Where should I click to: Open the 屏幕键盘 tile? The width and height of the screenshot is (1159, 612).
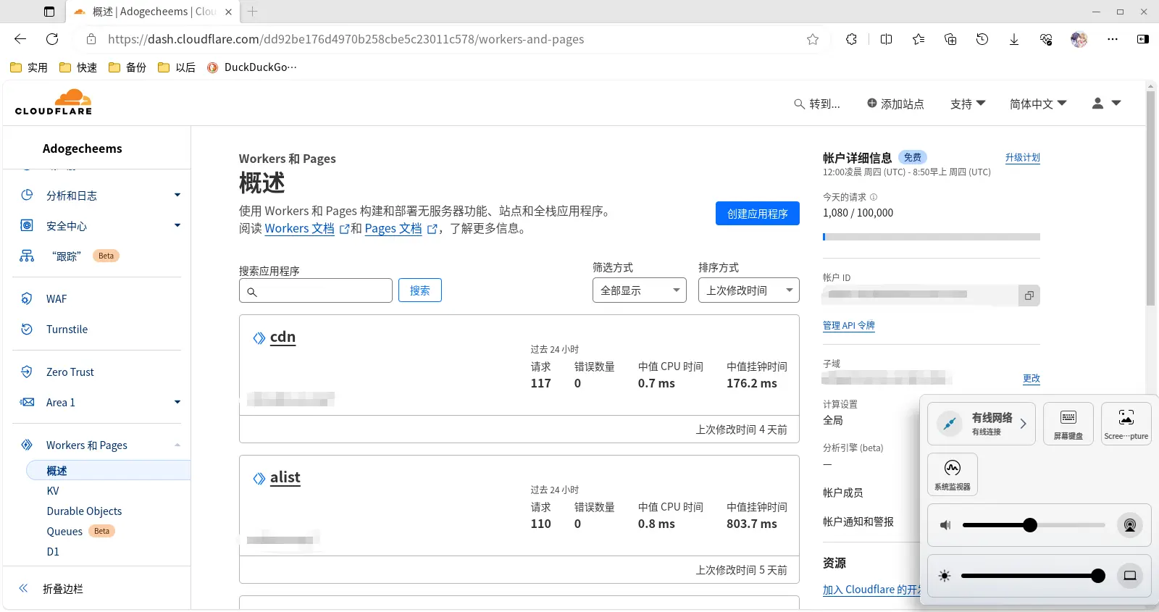click(1068, 423)
